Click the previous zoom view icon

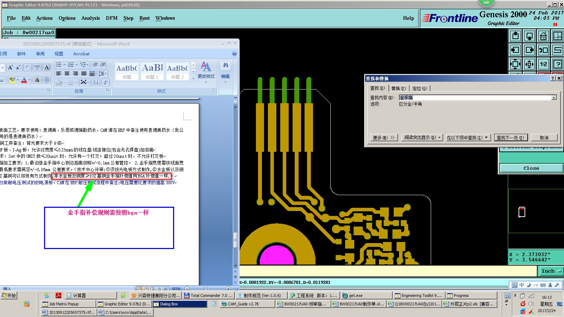click(x=544, y=50)
